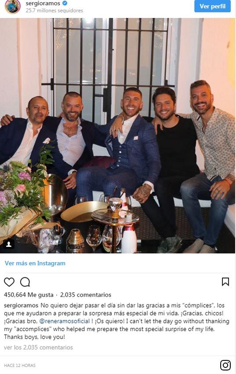Expand ver los 2,035 comentarios
The image size is (236, 374).
coord(38,347)
